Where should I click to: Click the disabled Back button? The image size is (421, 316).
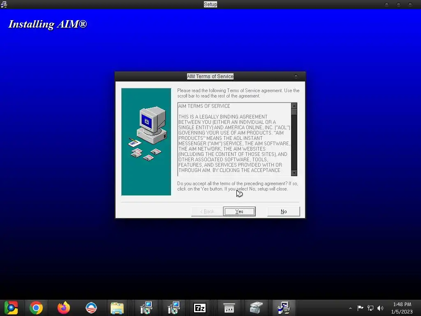point(207,211)
